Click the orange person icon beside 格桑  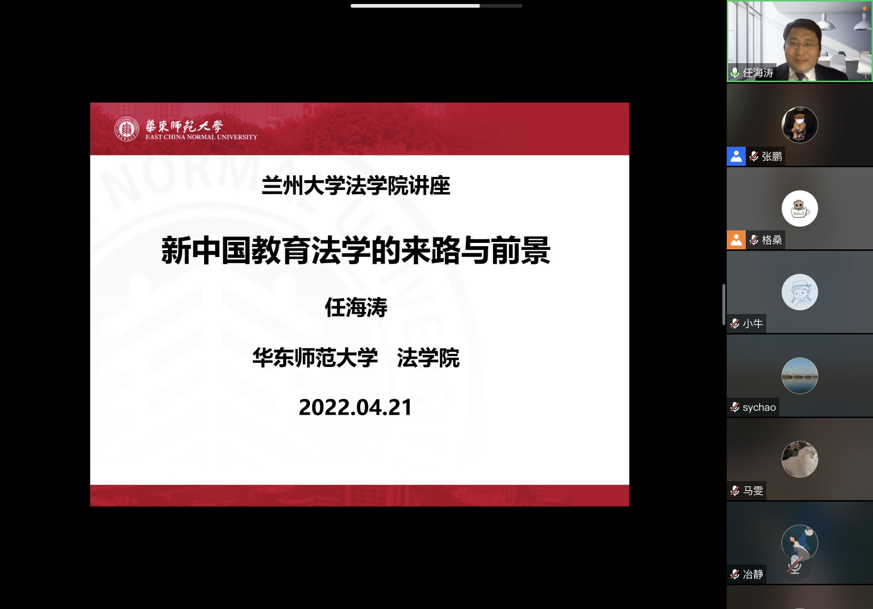coord(736,240)
